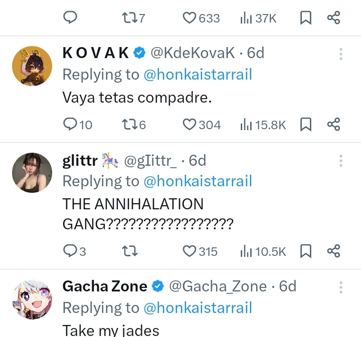The width and height of the screenshot is (361, 337).
Task: Repost glittr's reply
Action: 130,251
